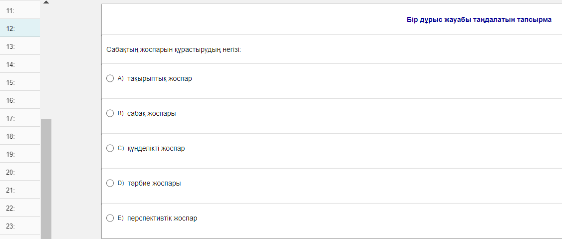Go to question 11 in the list

(20, 10)
